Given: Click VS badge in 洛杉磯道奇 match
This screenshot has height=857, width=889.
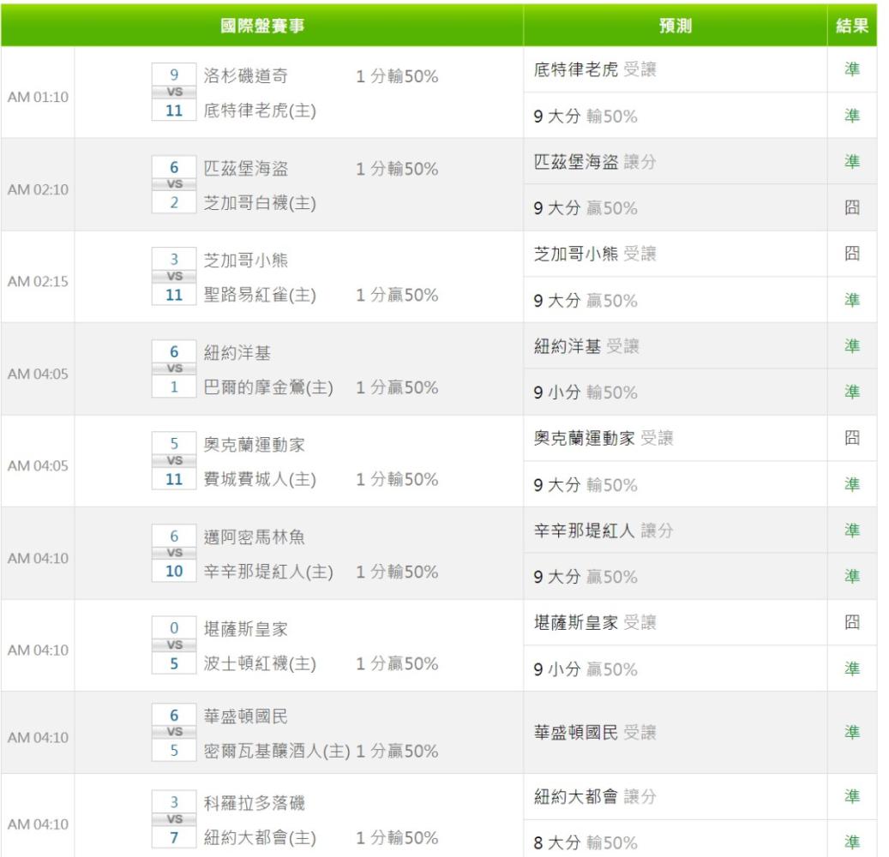Looking at the screenshot, I should click(x=174, y=92).
